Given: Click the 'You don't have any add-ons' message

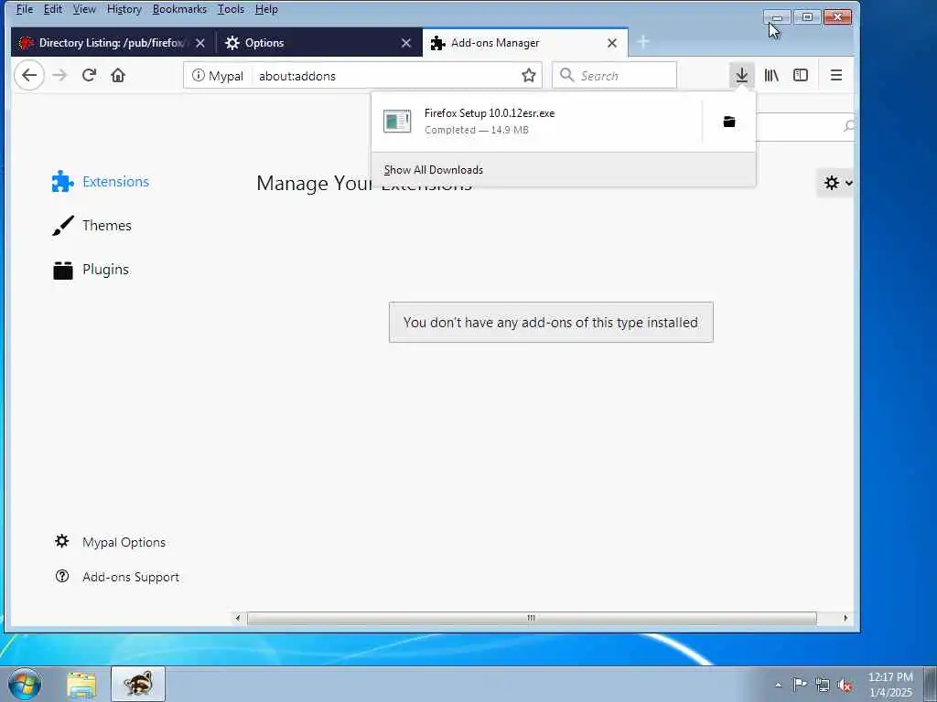Looking at the screenshot, I should point(550,323).
